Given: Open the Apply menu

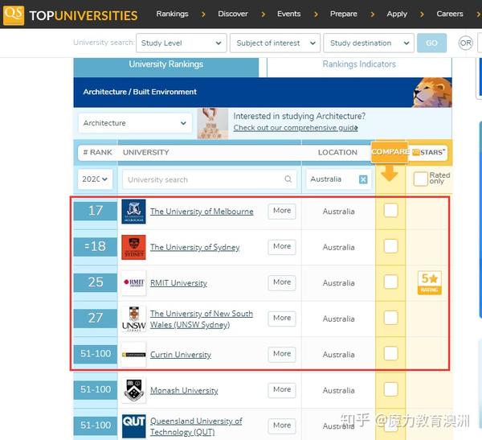Looking at the screenshot, I should tap(397, 14).
